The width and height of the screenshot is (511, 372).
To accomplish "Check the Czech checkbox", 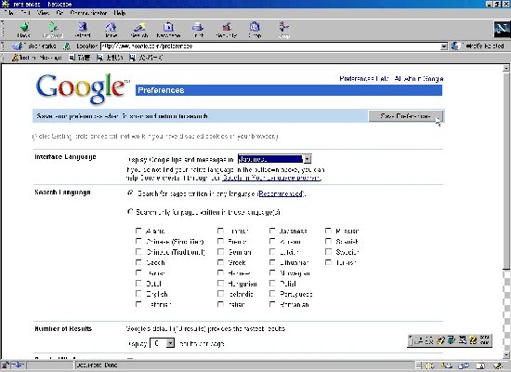I will (138, 262).
